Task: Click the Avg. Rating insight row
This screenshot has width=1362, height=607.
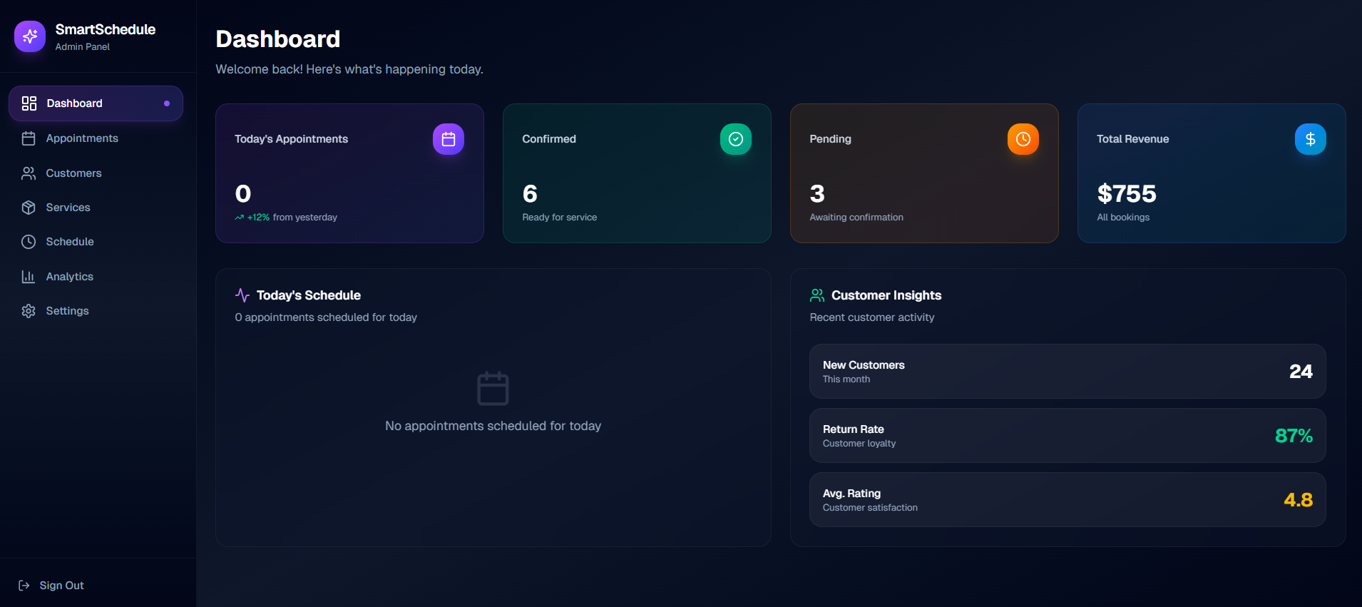Action: coord(1067,500)
